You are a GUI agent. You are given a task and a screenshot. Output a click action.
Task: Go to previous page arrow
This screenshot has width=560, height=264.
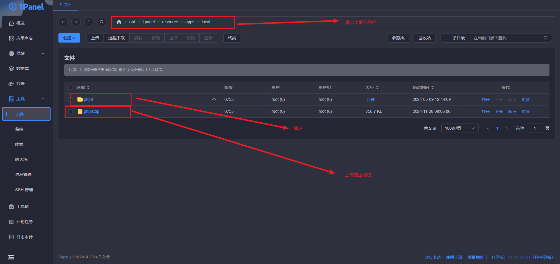(488, 128)
